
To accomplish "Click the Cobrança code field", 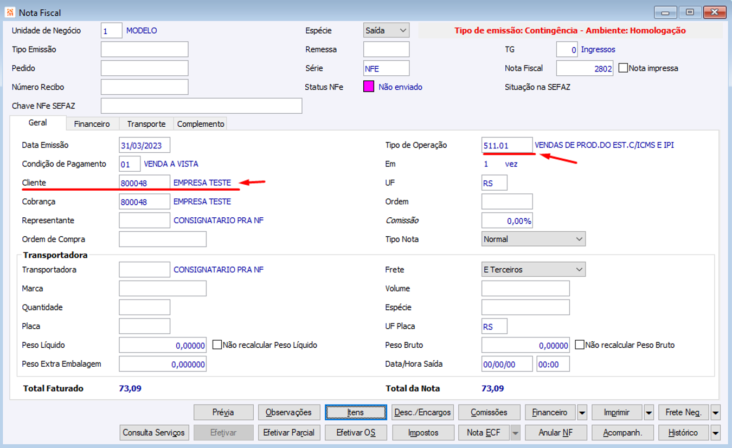I will coord(144,202).
